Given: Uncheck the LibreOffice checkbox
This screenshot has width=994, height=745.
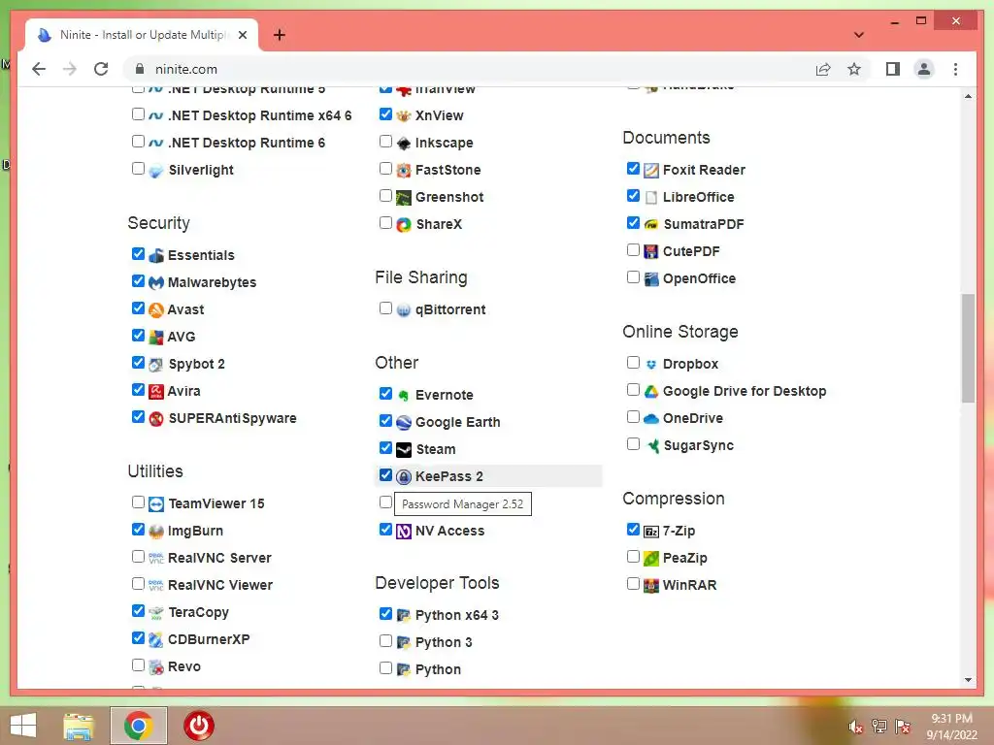Looking at the screenshot, I should tap(633, 196).
